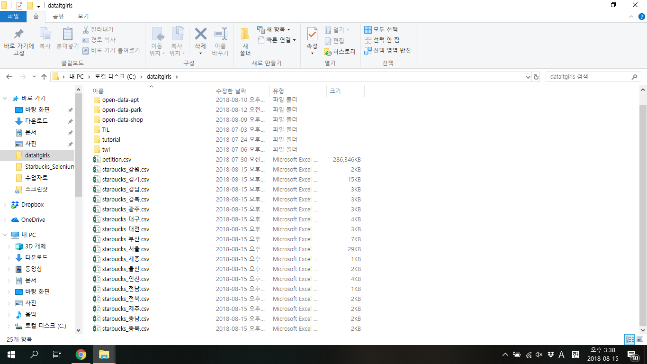647x364 pixels.
Task: Open the 파일 menu tab
Action: click(13, 16)
